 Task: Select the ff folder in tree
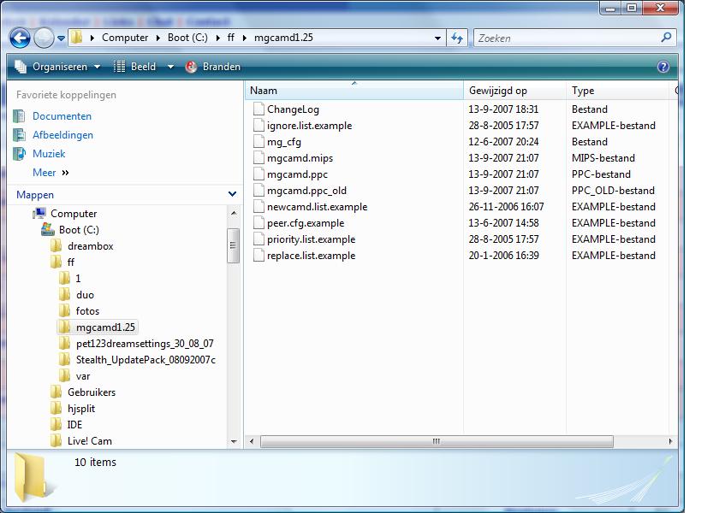[70, 262]
